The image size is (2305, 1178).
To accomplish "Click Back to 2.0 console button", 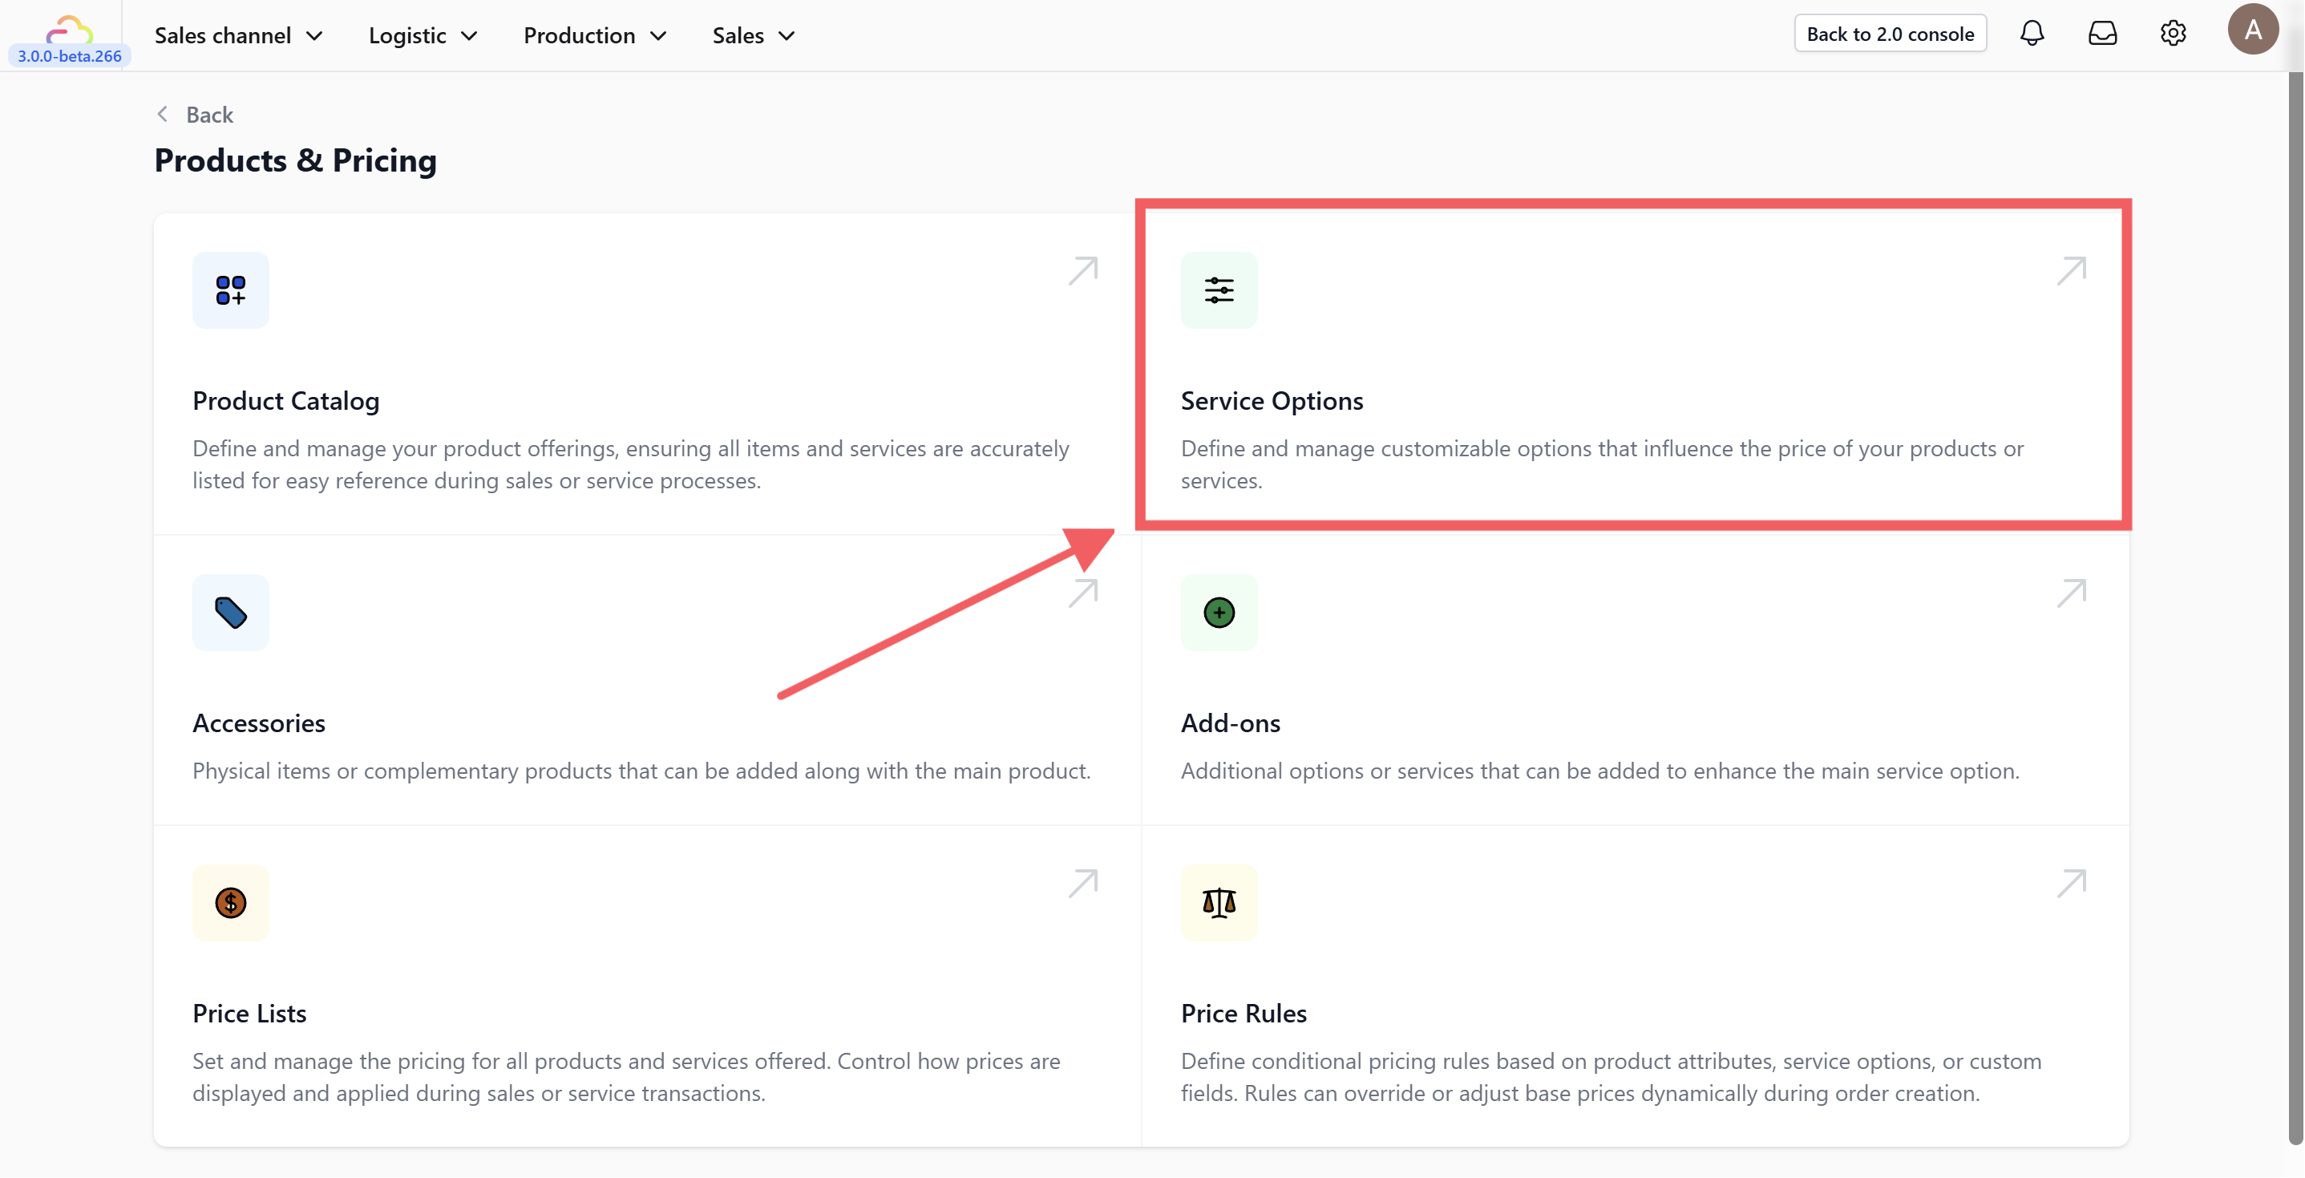I will click(1889, 34).
